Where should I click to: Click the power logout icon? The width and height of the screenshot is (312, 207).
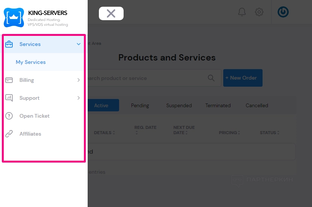pos(283,12)
